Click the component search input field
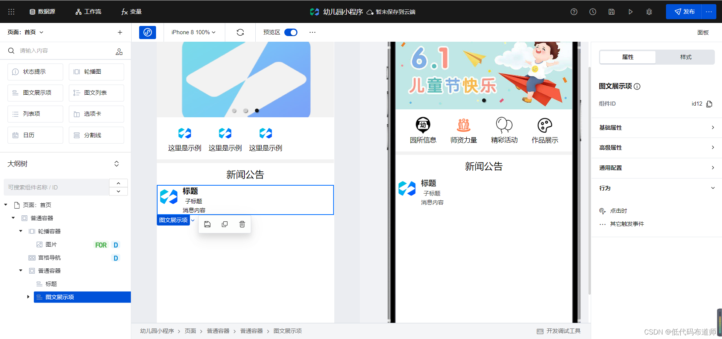Viewport: 722px width, 339px height. (x=64, y=51)
